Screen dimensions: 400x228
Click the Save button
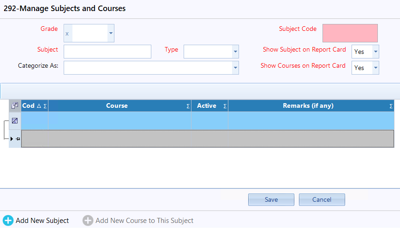tap(271, 199)
